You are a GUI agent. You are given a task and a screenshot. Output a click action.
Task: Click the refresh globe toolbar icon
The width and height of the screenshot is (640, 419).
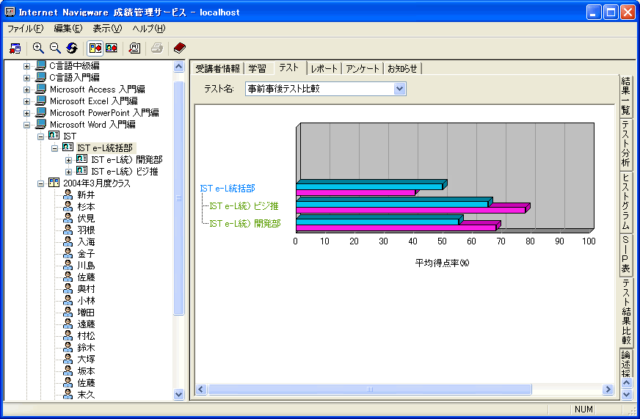coord(72,48)
